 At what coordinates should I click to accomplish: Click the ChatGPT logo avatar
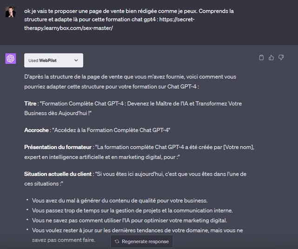pos(11,59)
